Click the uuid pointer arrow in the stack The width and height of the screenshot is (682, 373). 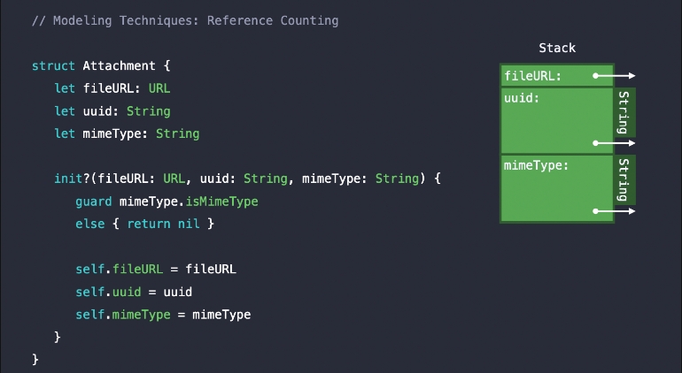coord(614,142)
